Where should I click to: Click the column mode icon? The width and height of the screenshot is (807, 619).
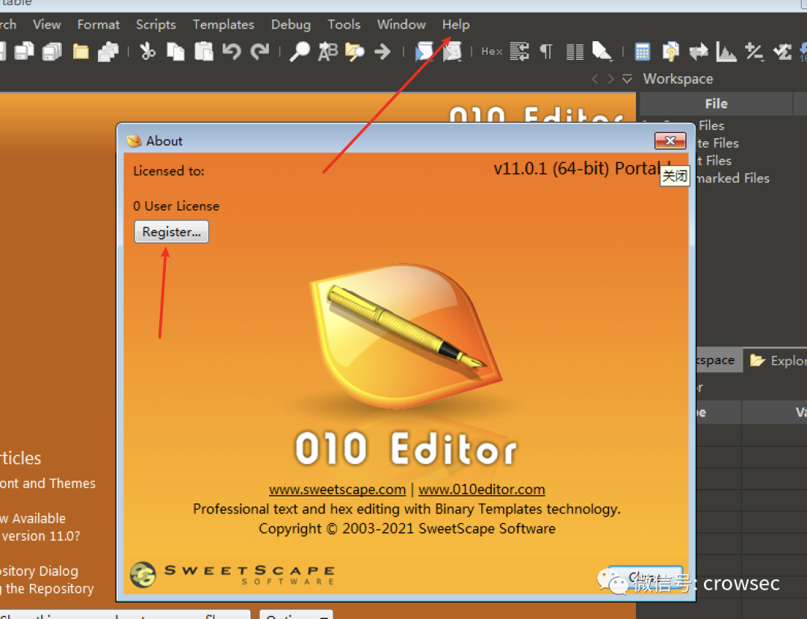(575, 52)
